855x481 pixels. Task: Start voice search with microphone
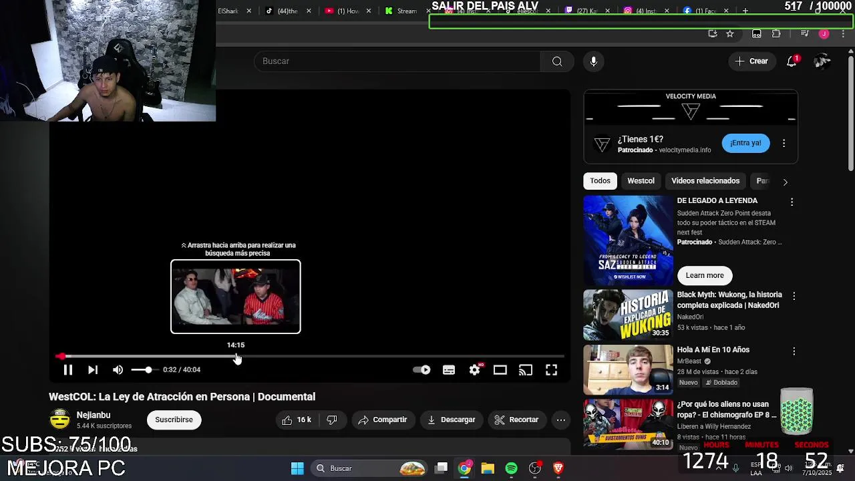(593, 61)
